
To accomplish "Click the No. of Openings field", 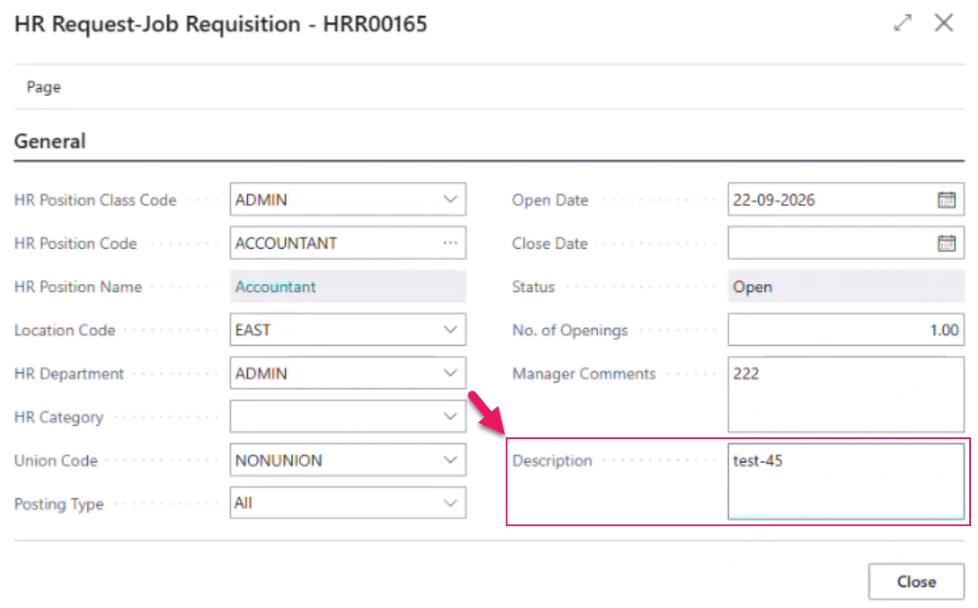I will click(846, 330).
